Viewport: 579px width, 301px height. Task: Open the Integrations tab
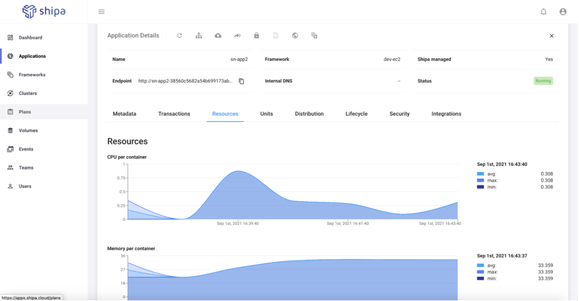pyautogui.click(x=446, y=114)
